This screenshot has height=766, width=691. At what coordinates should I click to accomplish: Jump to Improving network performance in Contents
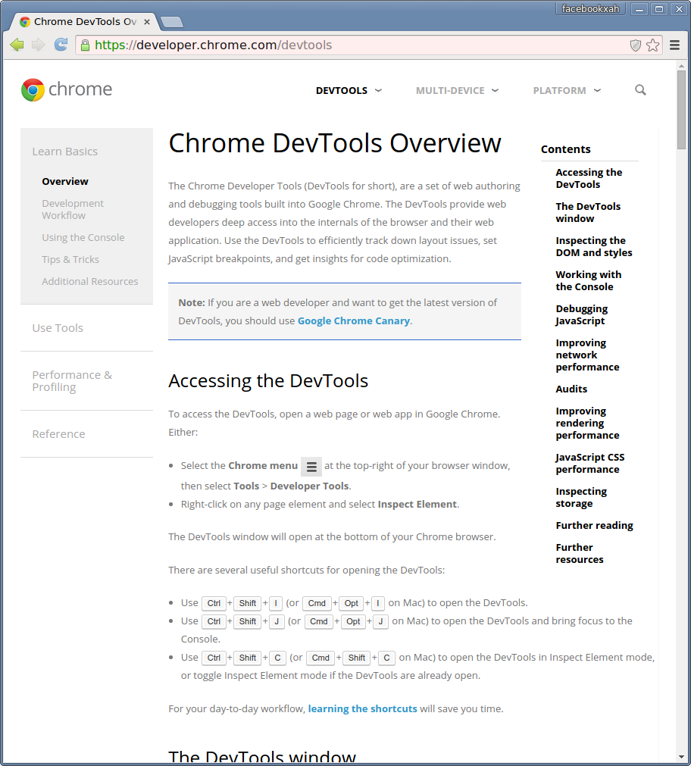[587, 355]
